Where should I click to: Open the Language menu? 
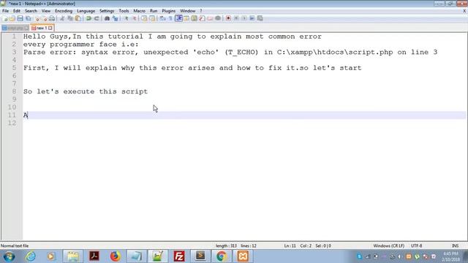coord(86,11)
